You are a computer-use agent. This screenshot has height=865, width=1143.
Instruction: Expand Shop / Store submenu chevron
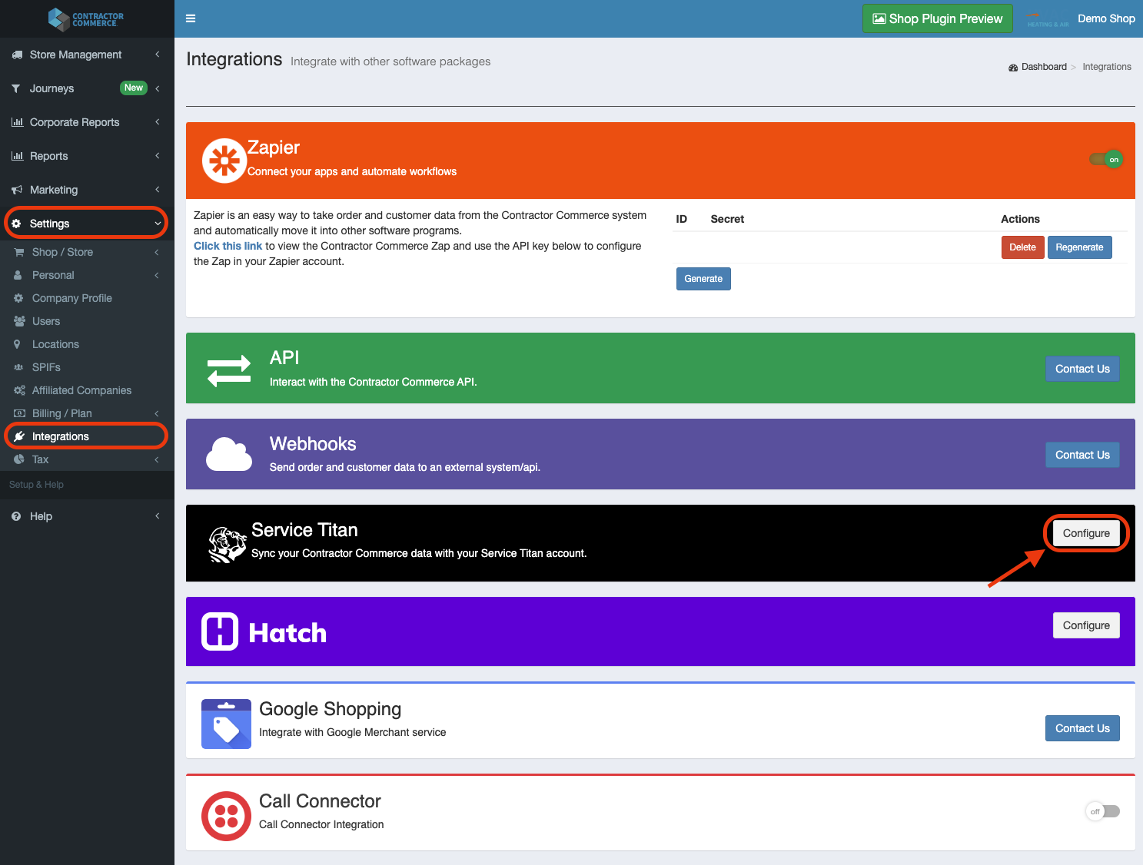[x=157, y=252]
